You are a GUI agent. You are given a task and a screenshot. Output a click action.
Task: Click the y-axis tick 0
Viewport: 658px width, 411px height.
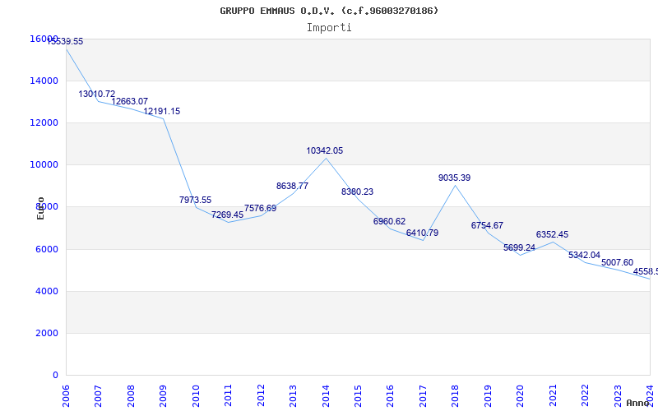pyautogui.click(x=55, y=375)
